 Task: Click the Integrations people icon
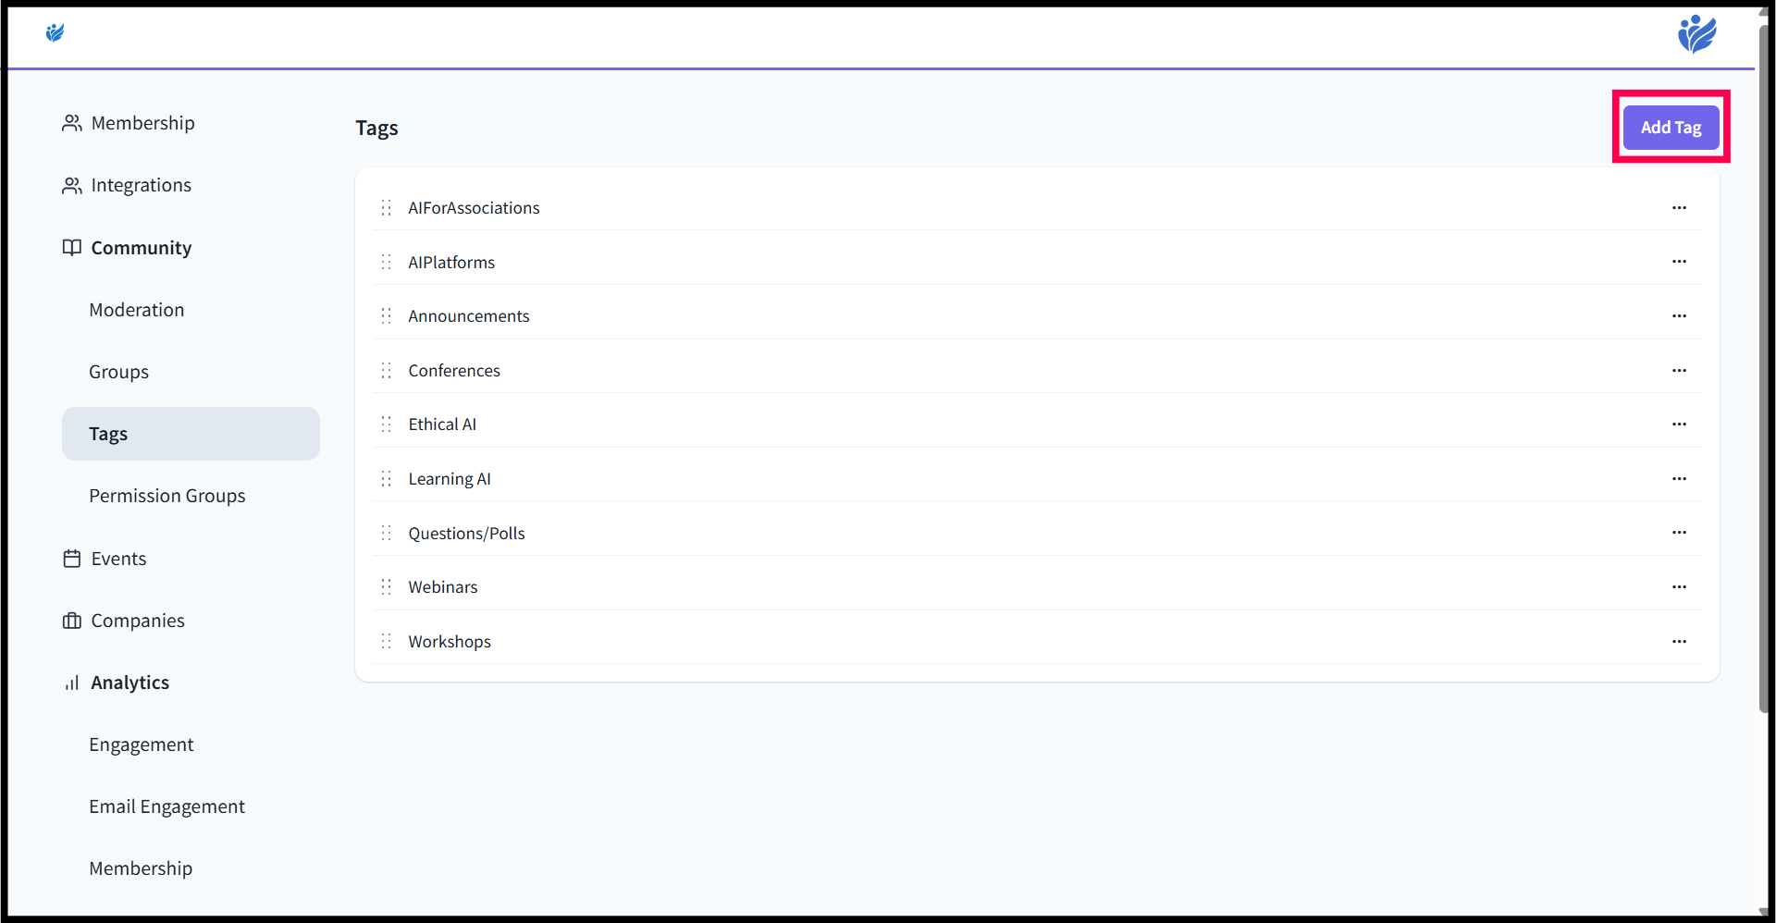[72, 186]
